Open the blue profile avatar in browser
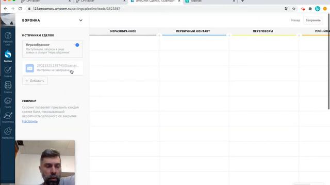Screen dimensions: 330x185 click(318, 9)
